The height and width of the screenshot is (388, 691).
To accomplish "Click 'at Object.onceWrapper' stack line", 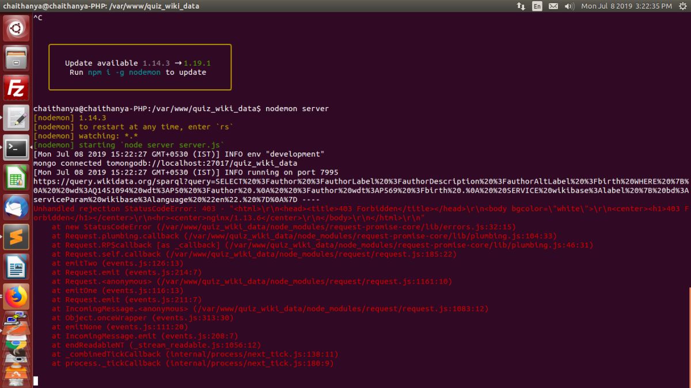I will (x=143, y=318).
